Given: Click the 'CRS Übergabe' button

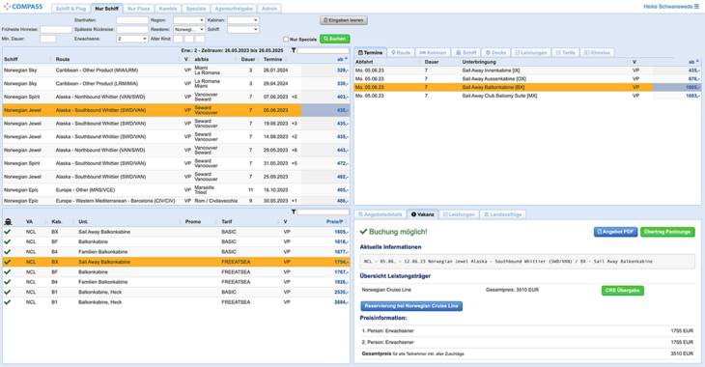Looking at the screenshot, I should 622,290.
